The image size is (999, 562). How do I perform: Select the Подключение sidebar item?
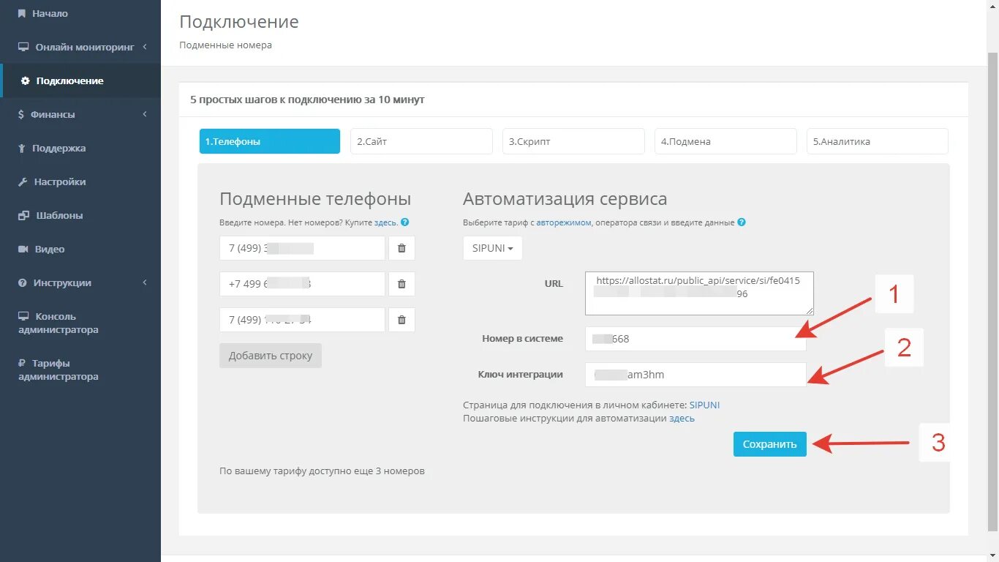click(x=80, y=80)
